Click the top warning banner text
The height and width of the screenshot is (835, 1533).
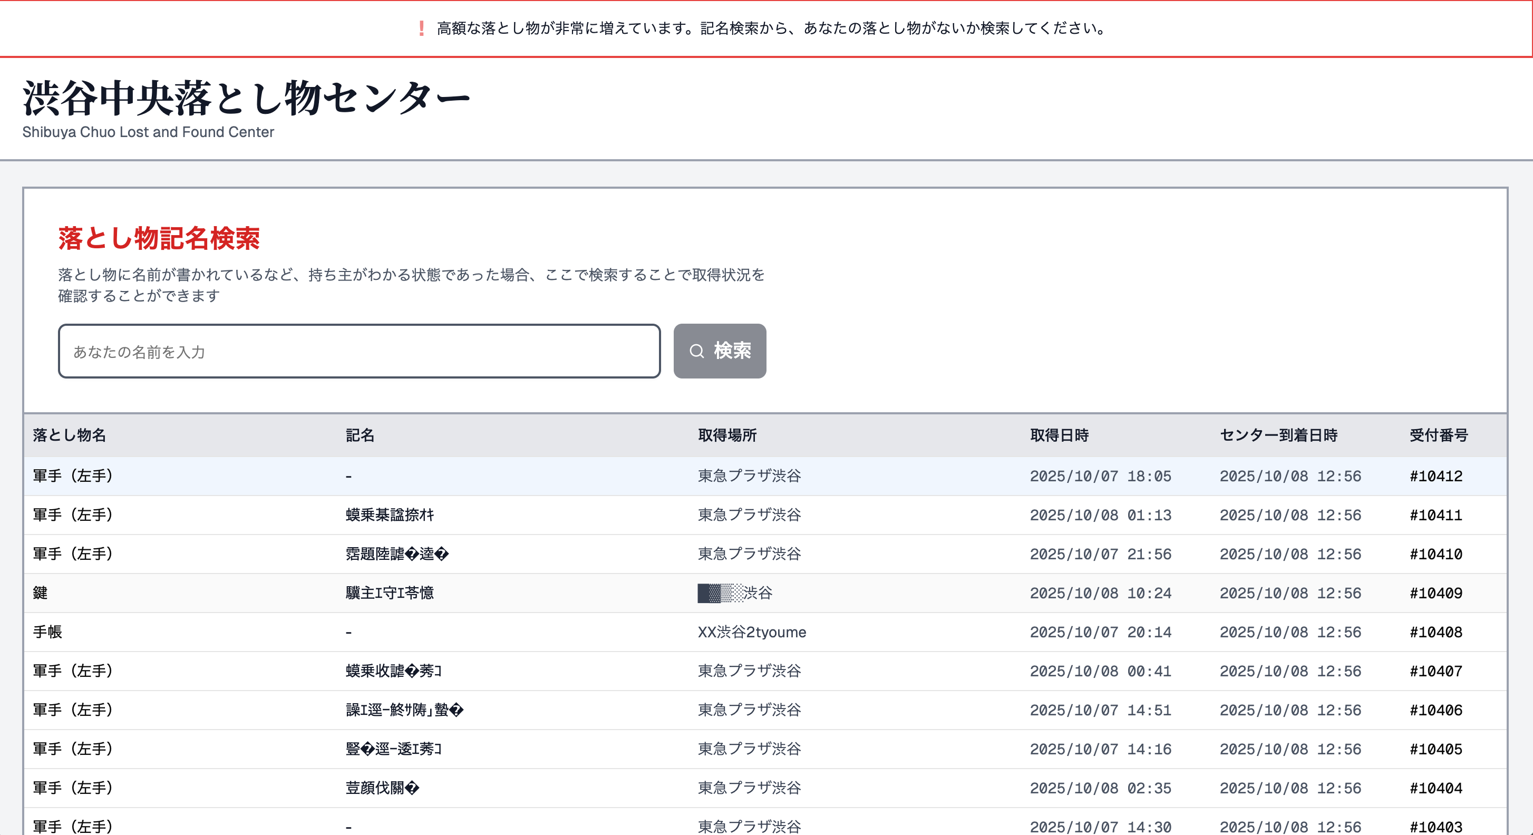click(x=771, y=28)
